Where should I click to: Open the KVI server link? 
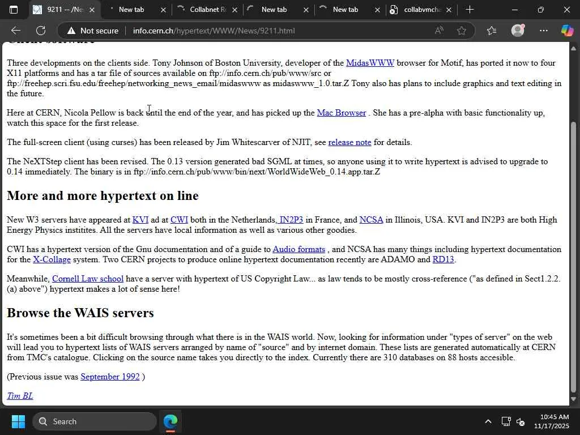tap(140, 220)
